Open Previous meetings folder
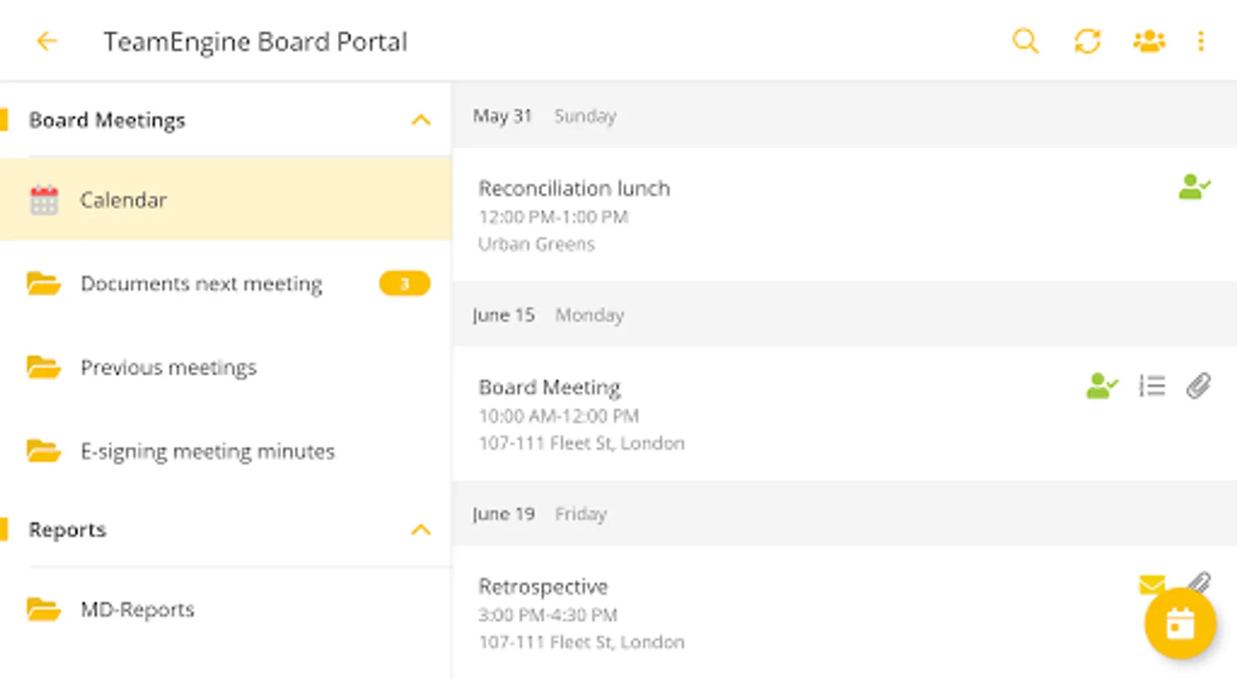This screenshot has height=679, width=1237. click(168, 367)
